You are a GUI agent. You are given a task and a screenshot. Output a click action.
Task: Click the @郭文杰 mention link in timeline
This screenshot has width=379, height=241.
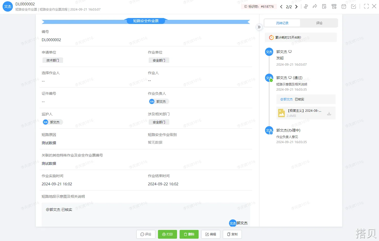286,99
